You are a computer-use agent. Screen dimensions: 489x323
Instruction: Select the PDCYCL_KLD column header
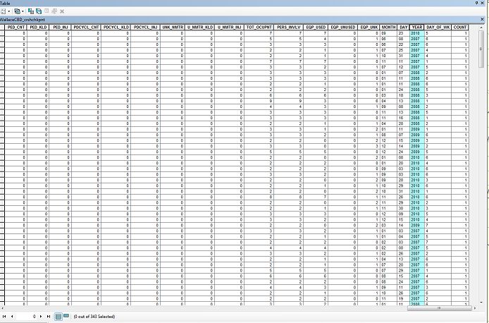click(116, 28)
